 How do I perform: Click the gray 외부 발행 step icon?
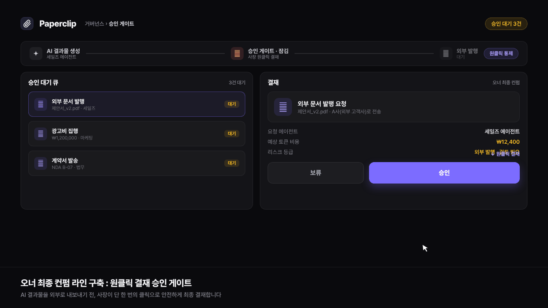[446, 53]
